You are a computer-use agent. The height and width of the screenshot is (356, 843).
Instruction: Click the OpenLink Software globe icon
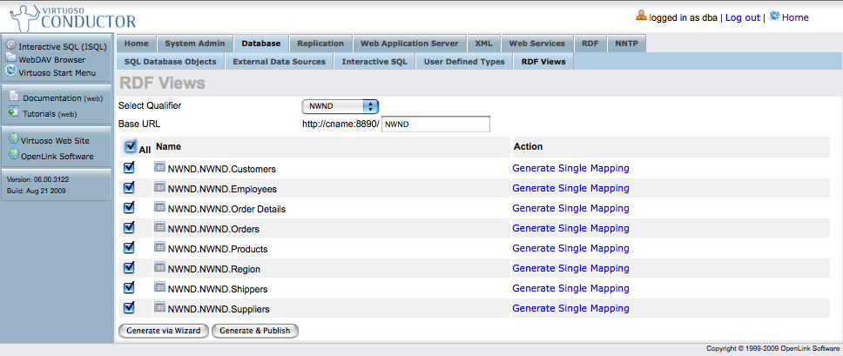[13, 155]
